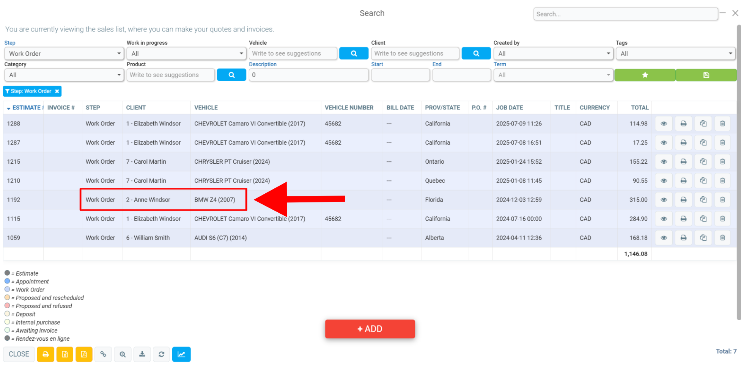The width and height of the screenshot is (741, 365).
Task: Duplicate work order 1059
Action: tap(703, 238)
